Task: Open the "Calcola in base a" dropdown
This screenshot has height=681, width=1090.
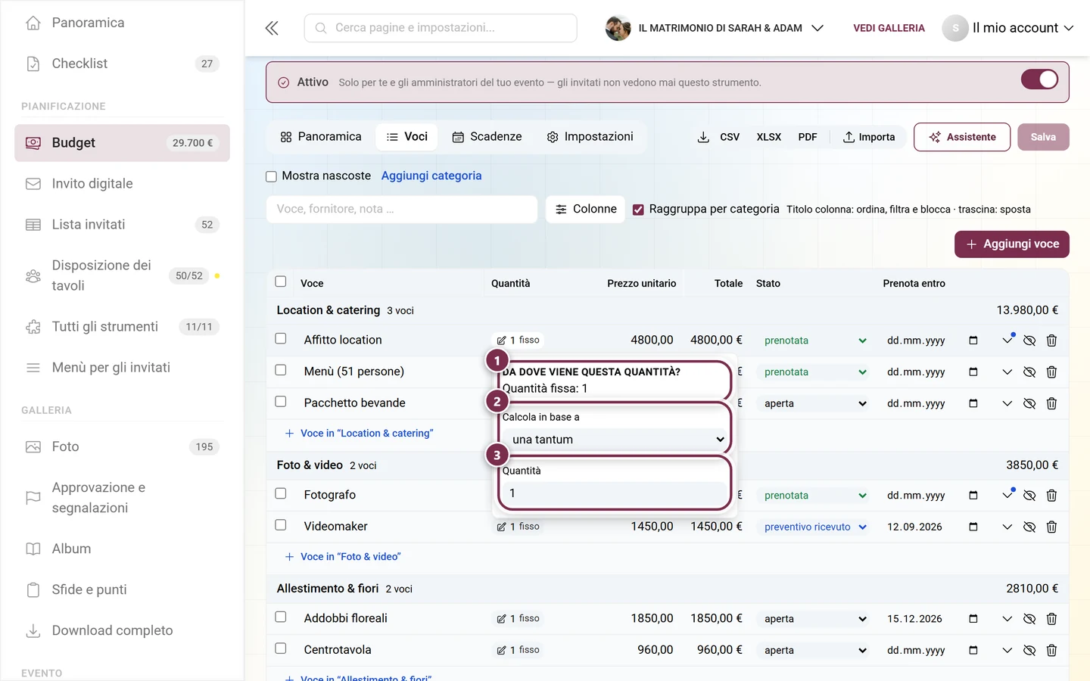Action: (x=615, y=439)
